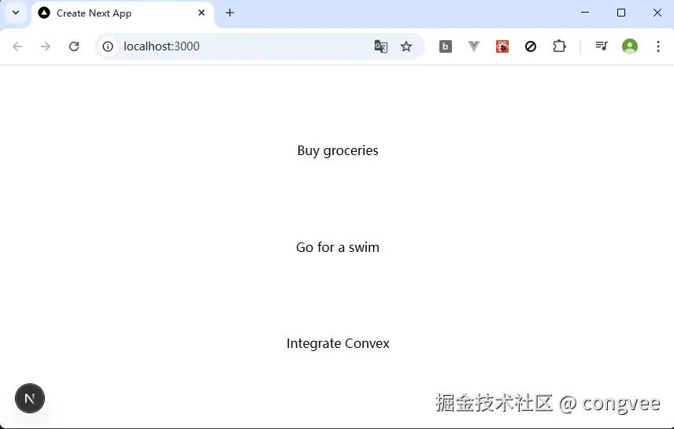Screen dimensions: 674x429
Task: Open the Extensions puzzle menu
Action: coord(559,46)
